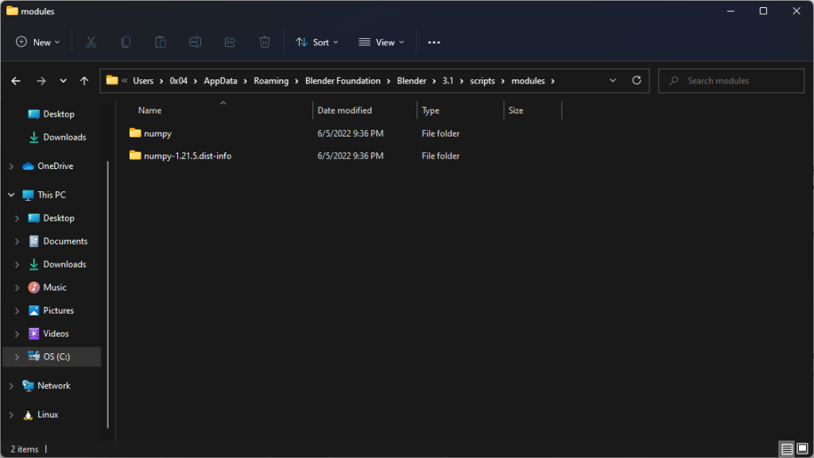Screen dimensions: 814x458
Task: Open the Sort dropdown menu
Action: [317, 42]
